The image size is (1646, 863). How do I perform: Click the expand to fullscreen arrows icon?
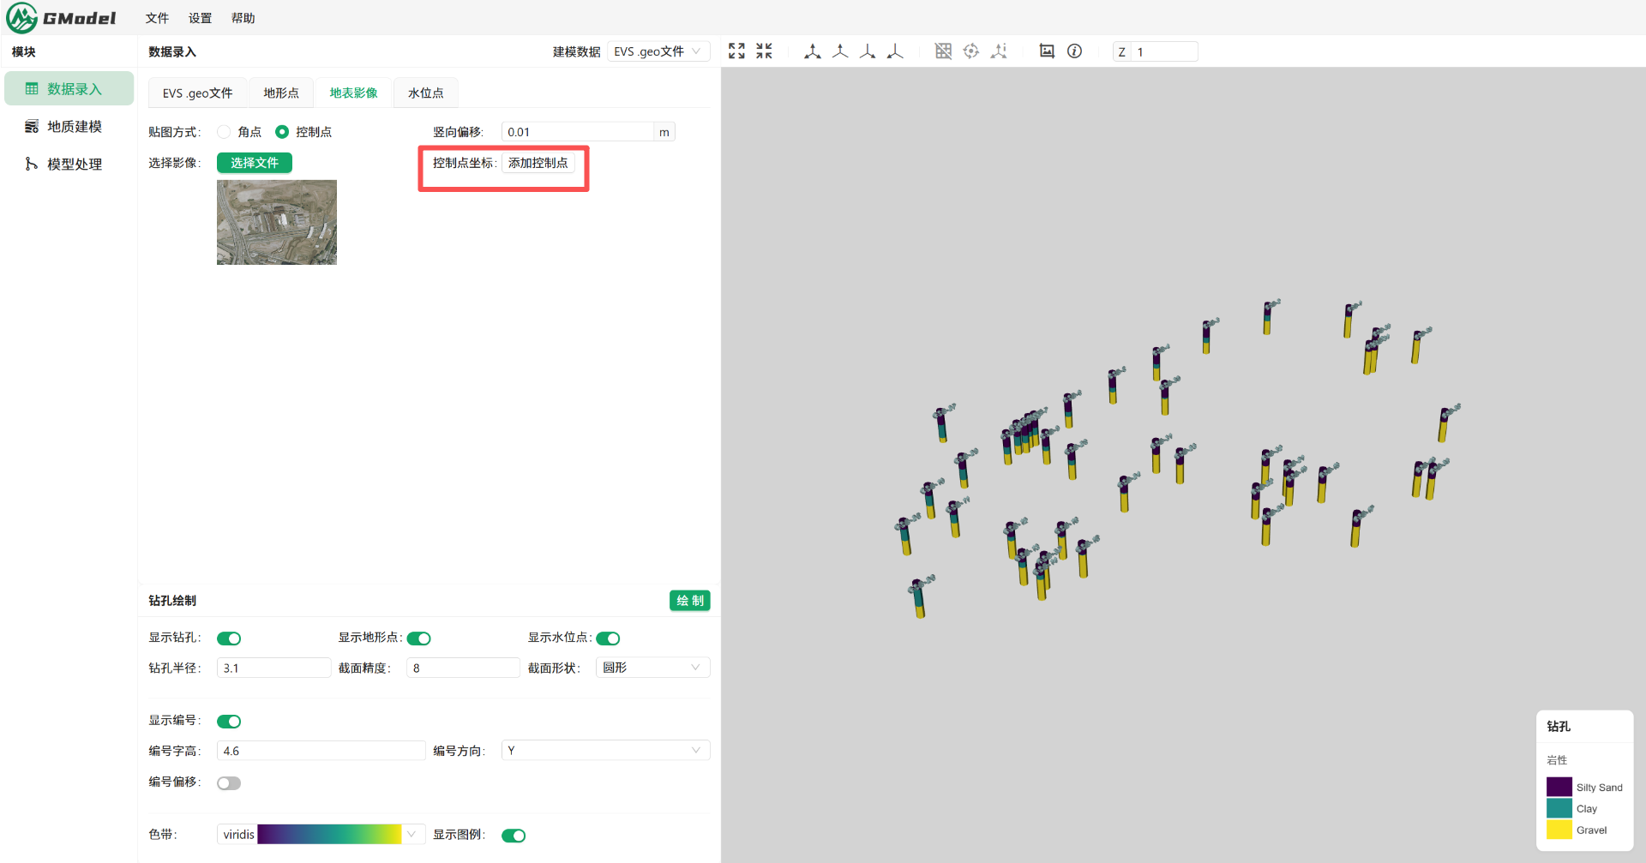[x=736, y=51]
